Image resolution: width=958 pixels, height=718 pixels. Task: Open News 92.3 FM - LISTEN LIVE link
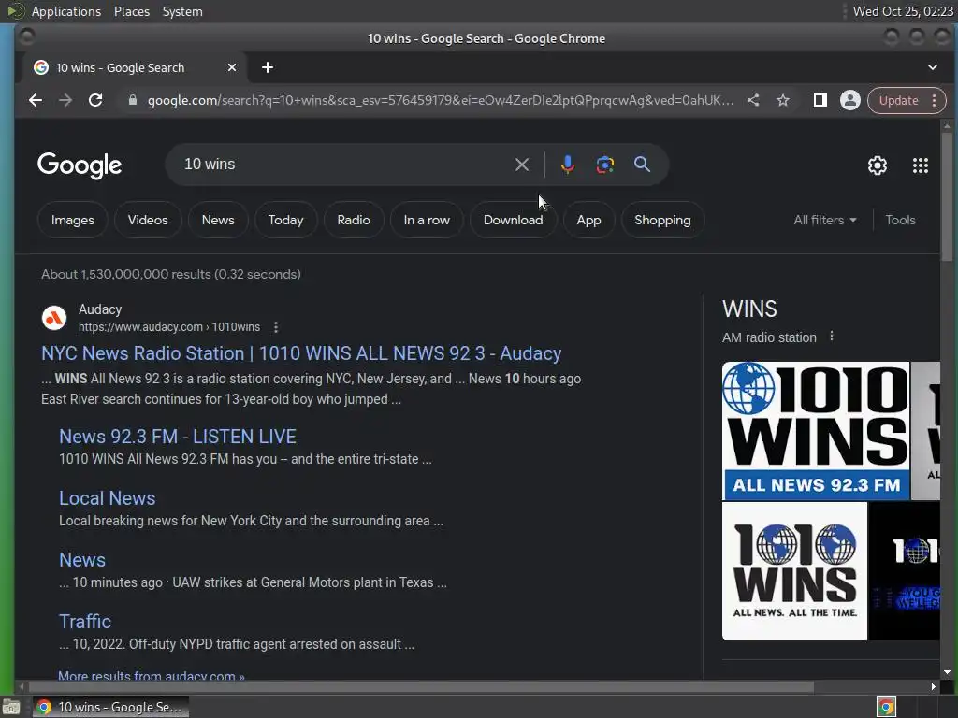click(178, 437)
